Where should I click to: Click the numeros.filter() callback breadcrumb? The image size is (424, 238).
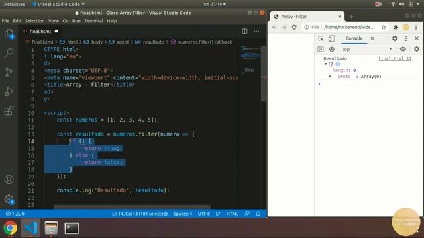201,42
